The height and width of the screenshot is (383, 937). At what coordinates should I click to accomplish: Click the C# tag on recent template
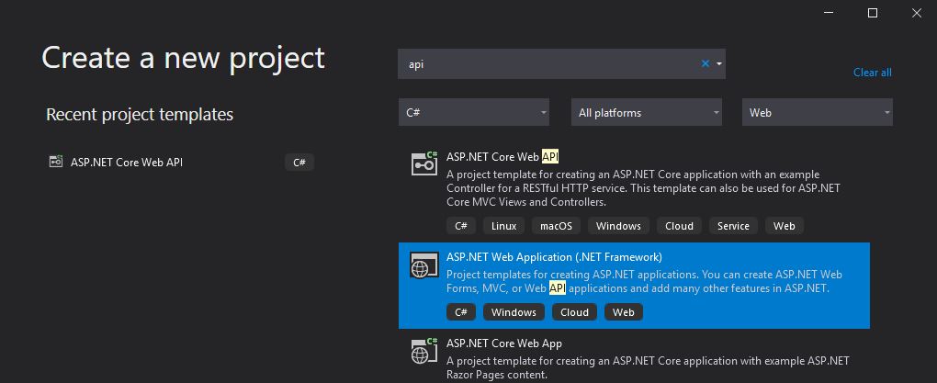[x=299, y=163]
